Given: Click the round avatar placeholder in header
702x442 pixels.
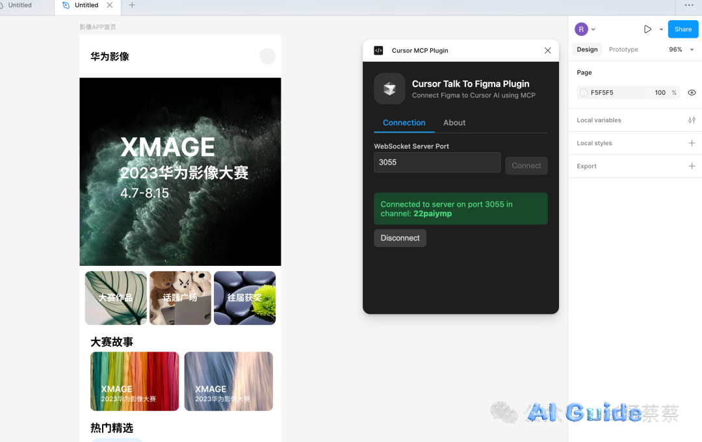Looking at the screenshot, I should [268, 57].
